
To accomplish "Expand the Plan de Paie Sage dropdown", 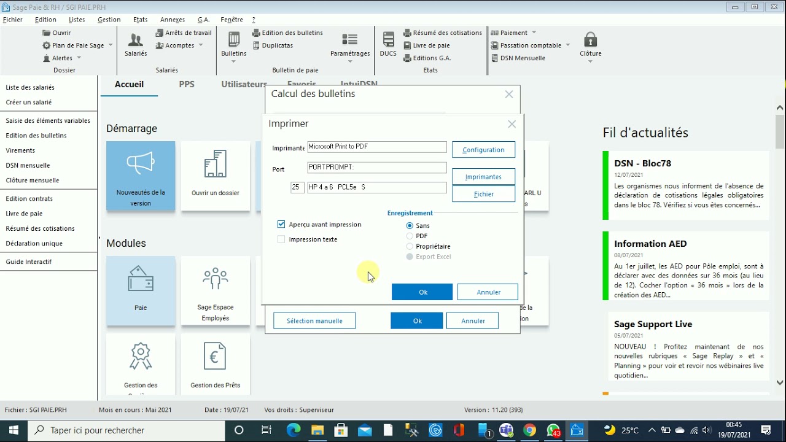I will (111, 45).
